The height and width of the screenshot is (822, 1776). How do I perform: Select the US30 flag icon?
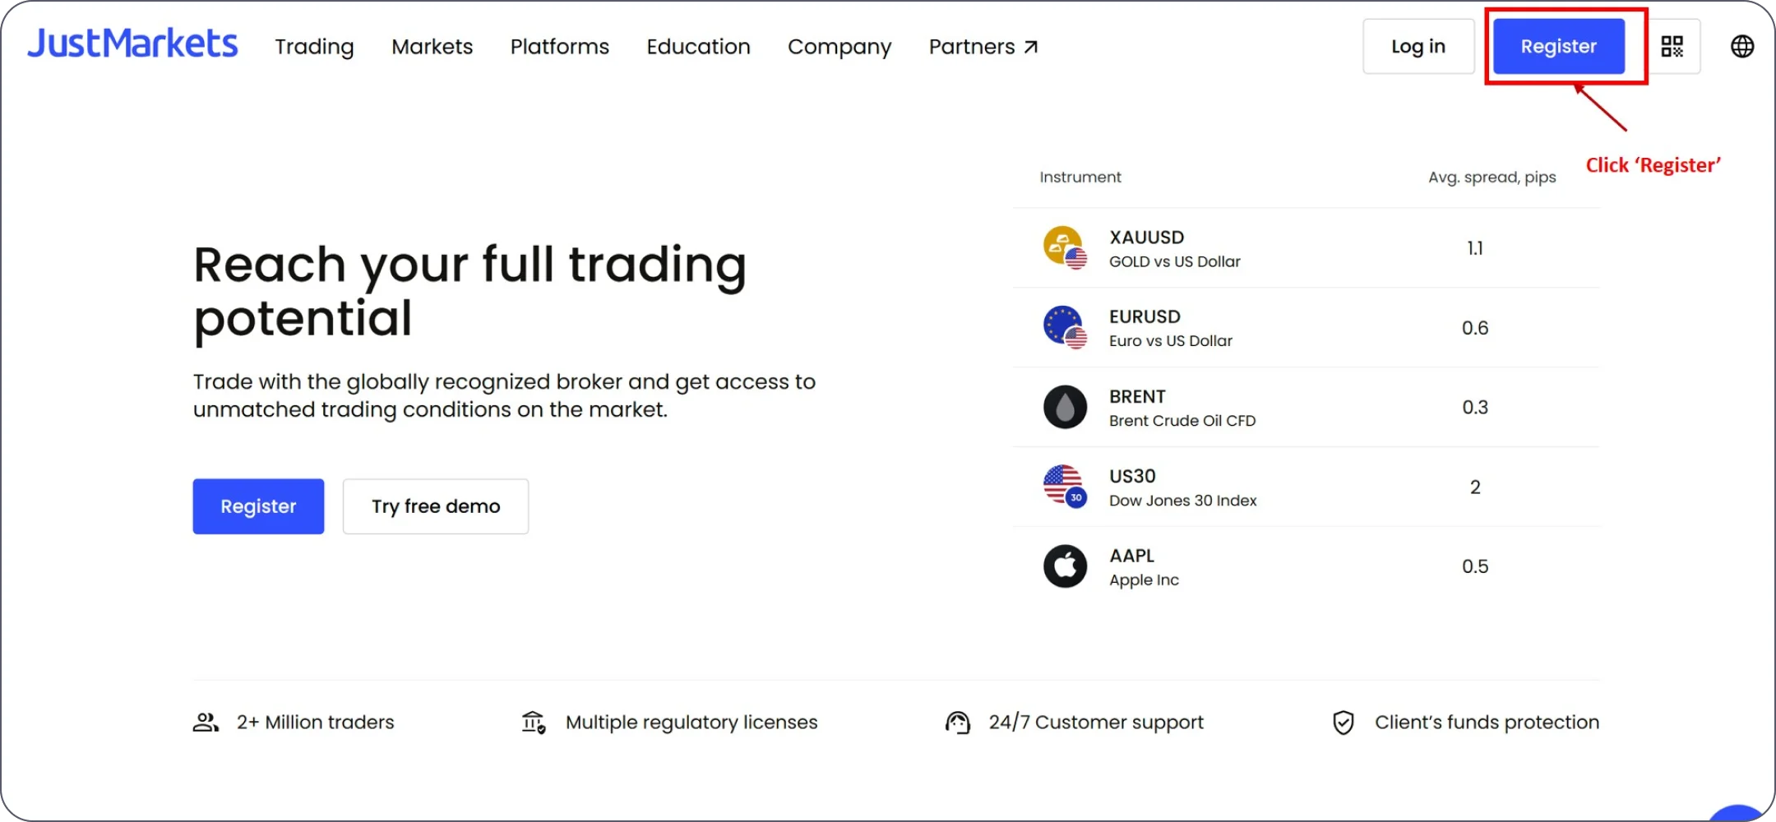pyautogui.click(x=1065, y=487)
